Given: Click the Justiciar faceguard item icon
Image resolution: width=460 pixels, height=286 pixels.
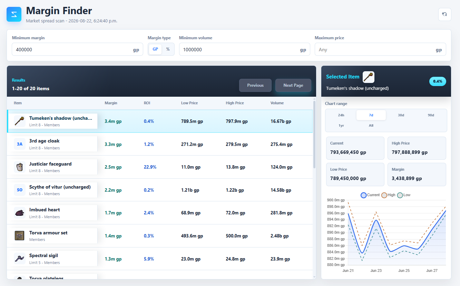Looking at the screenshot, I should [x=19, y=167].
